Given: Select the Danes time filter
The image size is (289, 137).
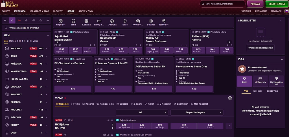Looking at the screenshot, I should click(12, 41).
